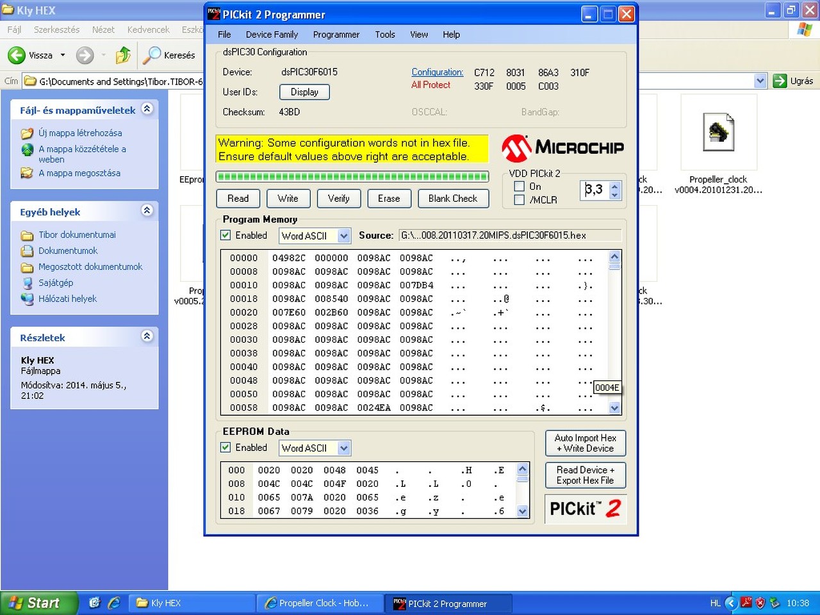
Task: Open Explorer Kedvencek menu
Action: tap(149, 29)
